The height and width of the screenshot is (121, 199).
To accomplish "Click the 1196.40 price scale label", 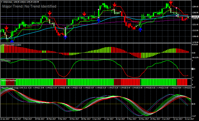I will [x=195, y=36].
